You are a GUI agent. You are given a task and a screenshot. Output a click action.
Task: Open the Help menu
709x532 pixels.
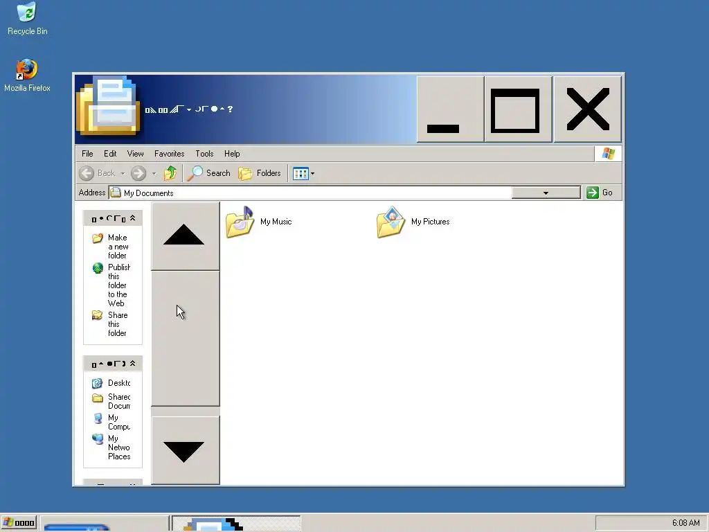pos(232,154)
